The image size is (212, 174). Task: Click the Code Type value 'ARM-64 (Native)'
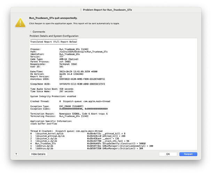[x=69, y=59]
